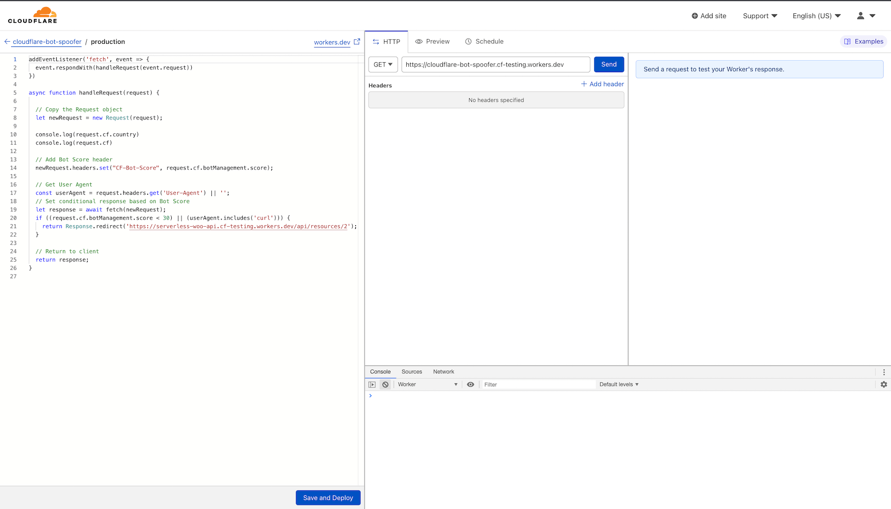Switch to the Sources tab

click(x=411, y=371)
